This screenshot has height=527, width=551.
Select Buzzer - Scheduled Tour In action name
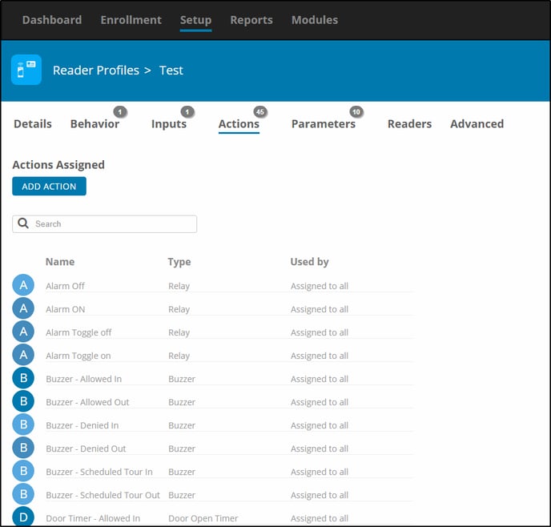point(99,472)
